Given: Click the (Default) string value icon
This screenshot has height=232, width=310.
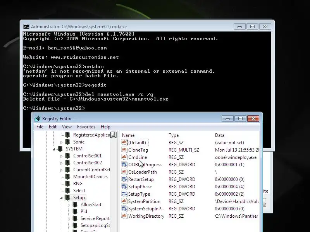Looking at the screenshot, I should click(x=124, y=142).
